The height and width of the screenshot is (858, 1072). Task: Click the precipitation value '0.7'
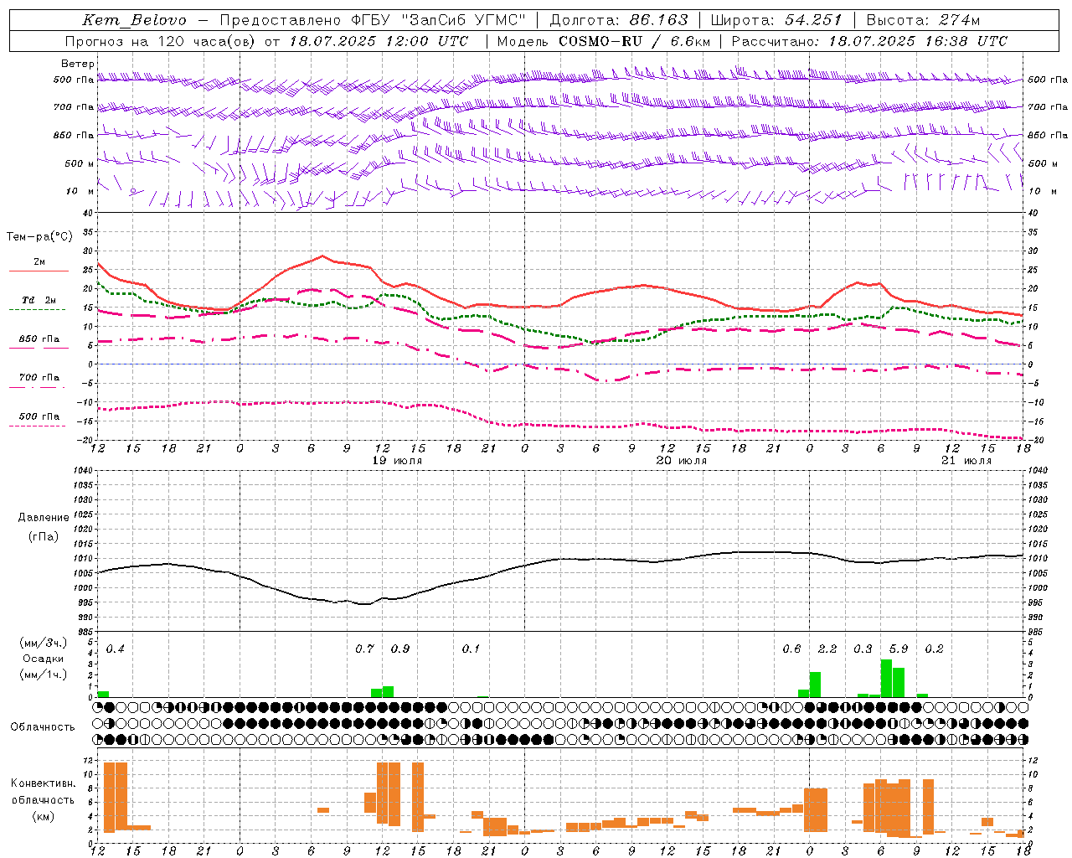[x=364, y=649]
